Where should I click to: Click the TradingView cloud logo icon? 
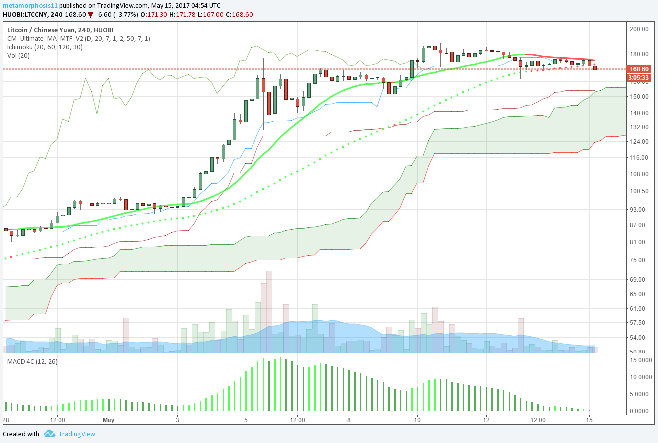tap(49, 434)
